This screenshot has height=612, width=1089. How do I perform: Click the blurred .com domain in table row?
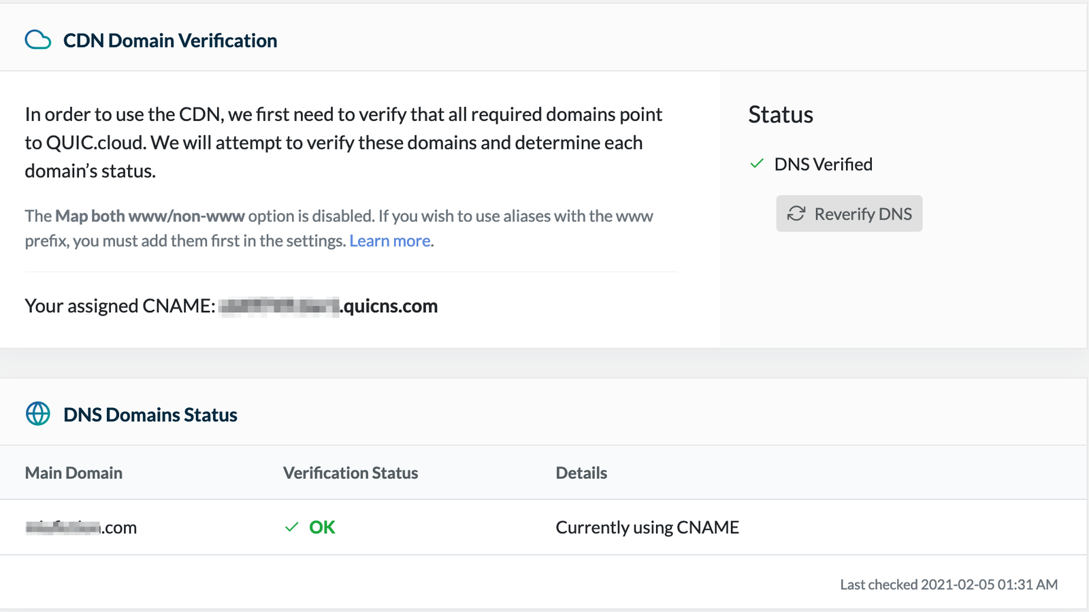tap(81, 528)
